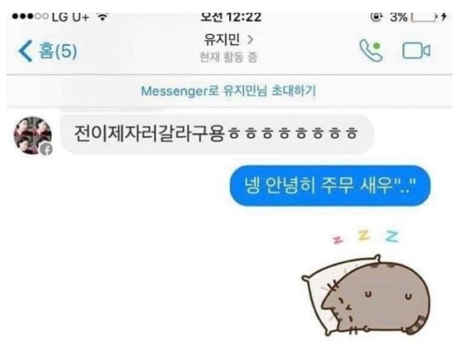Open the sender's profile picture avatar
This screenshot has height=351, width=459.
(x=33, y=135)
